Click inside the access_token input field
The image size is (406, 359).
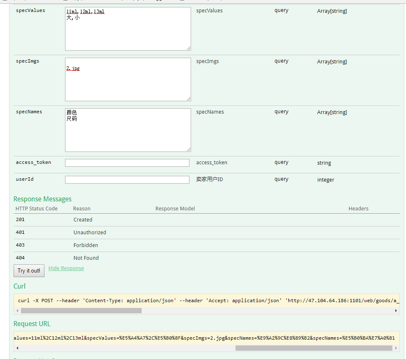pos(127,163)
